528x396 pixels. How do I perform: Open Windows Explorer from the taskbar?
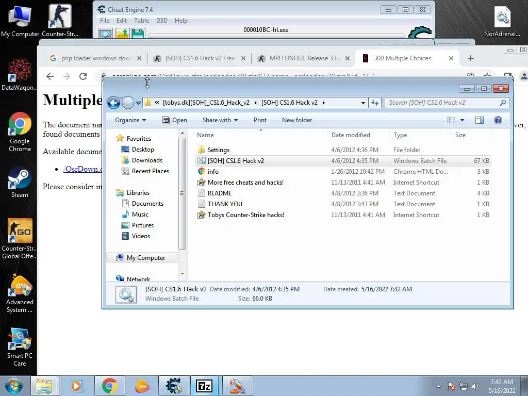point(44,386)
